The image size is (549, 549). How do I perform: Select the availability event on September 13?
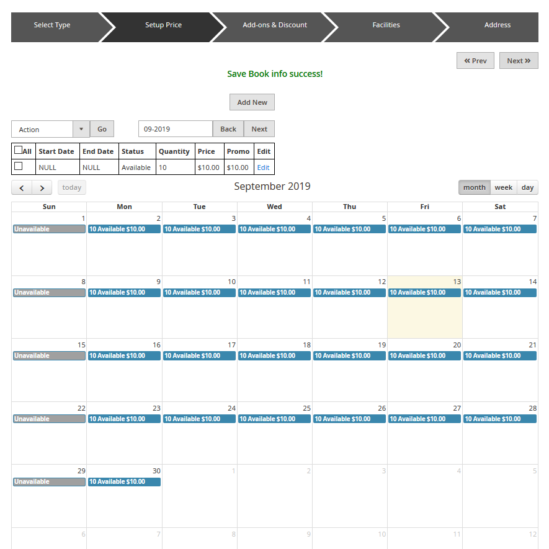[x=424, y=292]
